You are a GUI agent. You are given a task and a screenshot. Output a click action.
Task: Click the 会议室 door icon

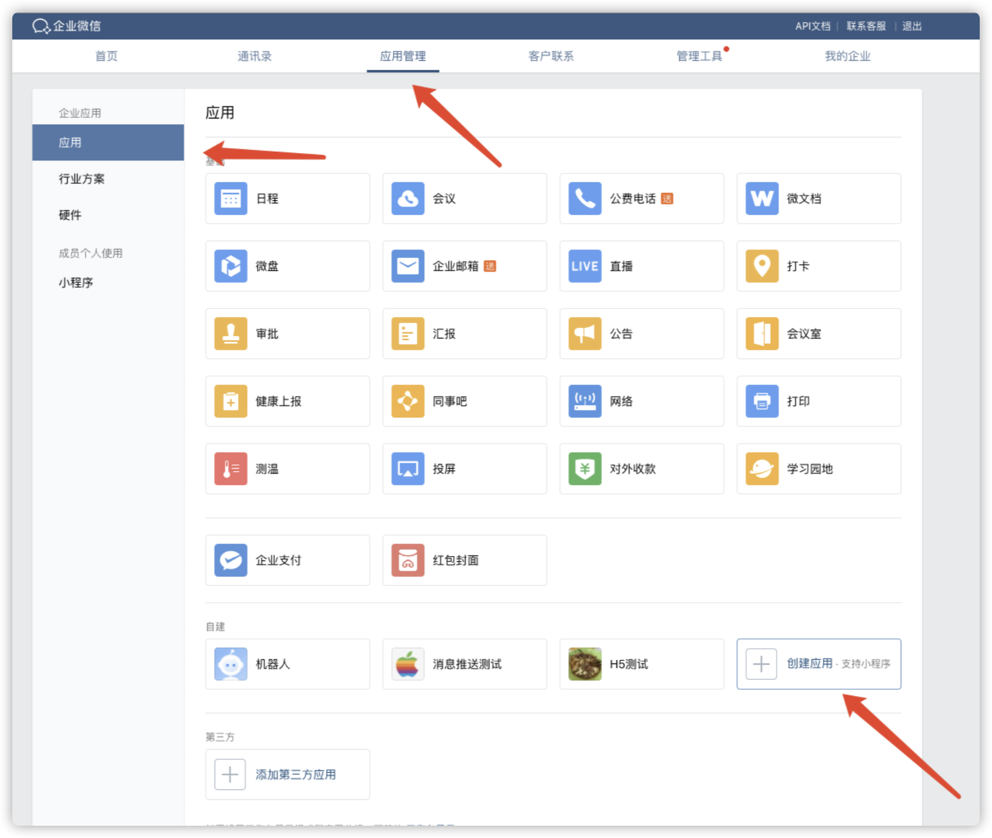762,334
